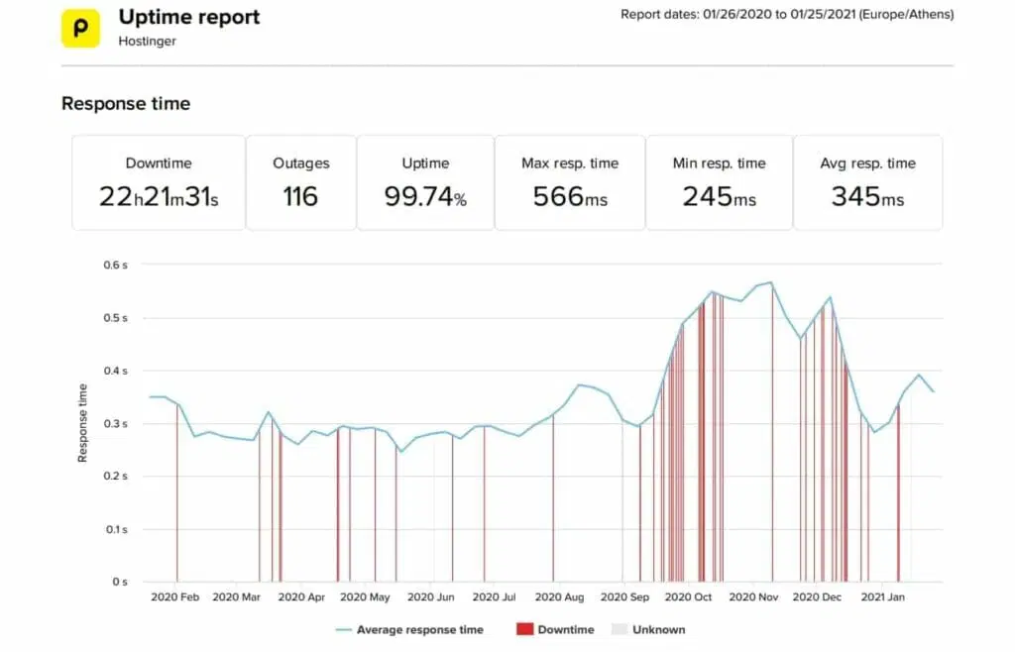Click the 2020 Apr axis label
Viewport: 1015px width, 652px height.
tap(301, 598)
